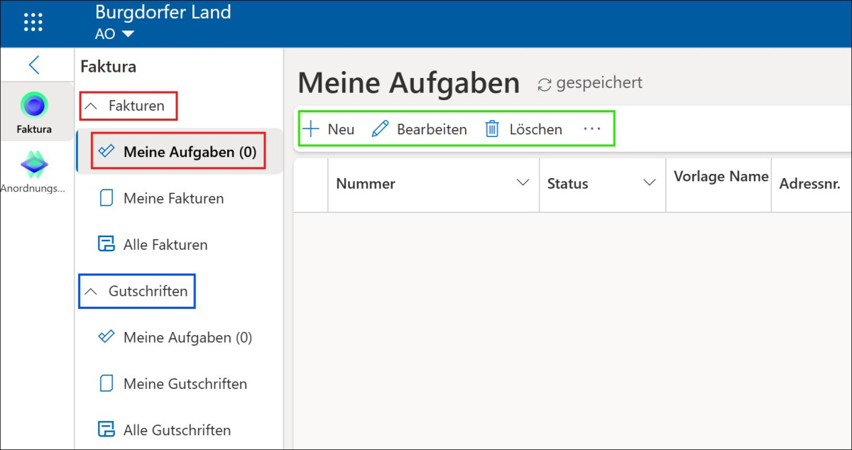This screenshot has height=450, width=852.
Task: Select Meine Aufgaben under Gutschriften
Action: pyautogui.click(x=187, y=338)
